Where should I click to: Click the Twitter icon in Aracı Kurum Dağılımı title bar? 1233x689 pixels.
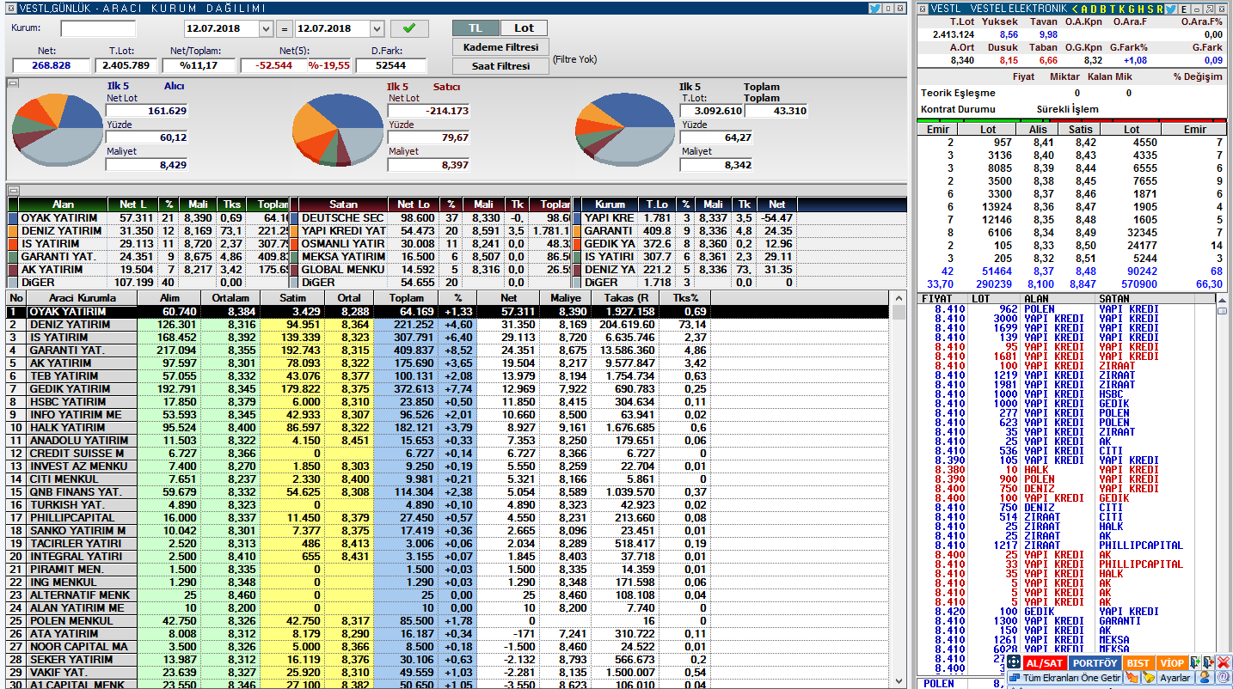[874, 9]
